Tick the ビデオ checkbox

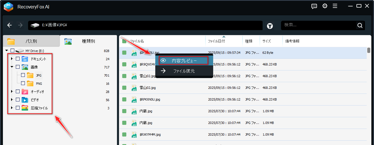18,100
